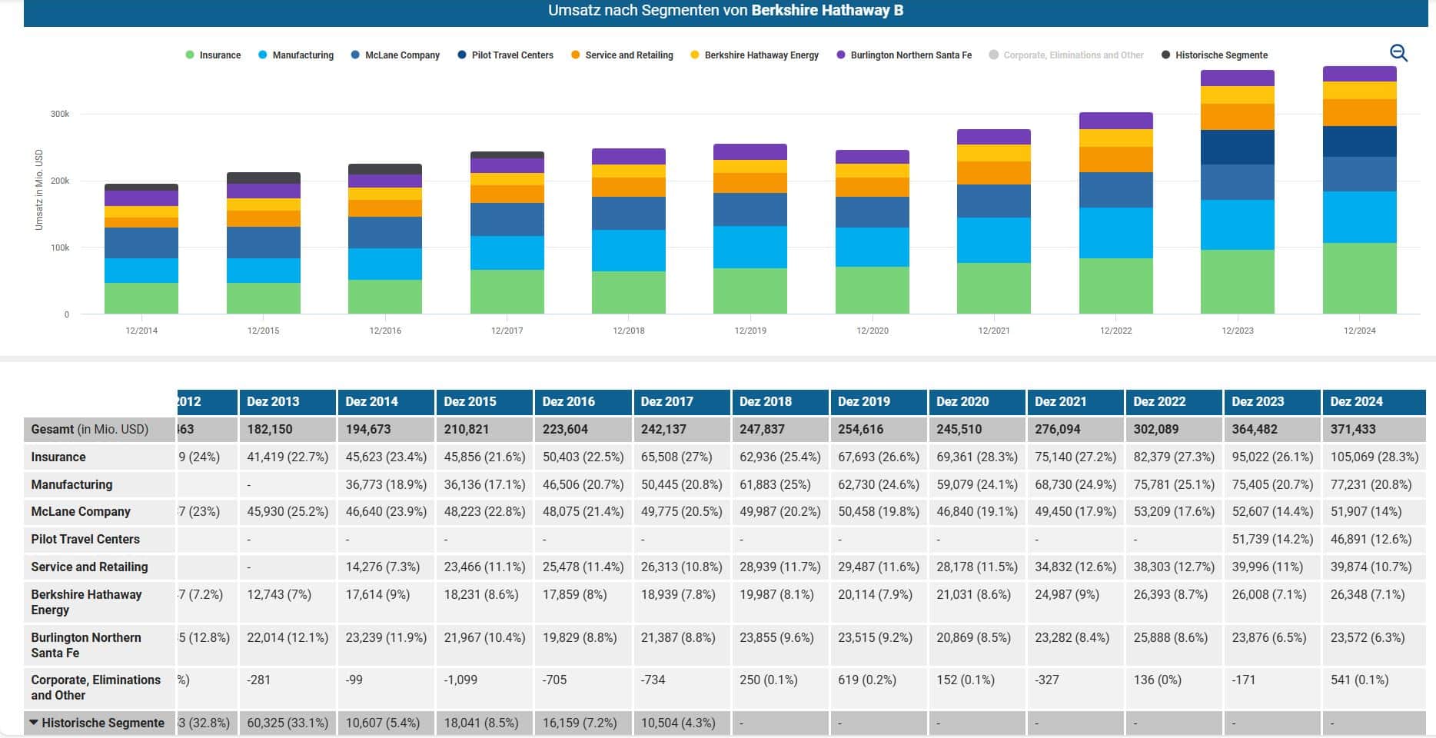Click the dark blue Pilot segment in 12/2023 bar

click(x=1237, y=147)
